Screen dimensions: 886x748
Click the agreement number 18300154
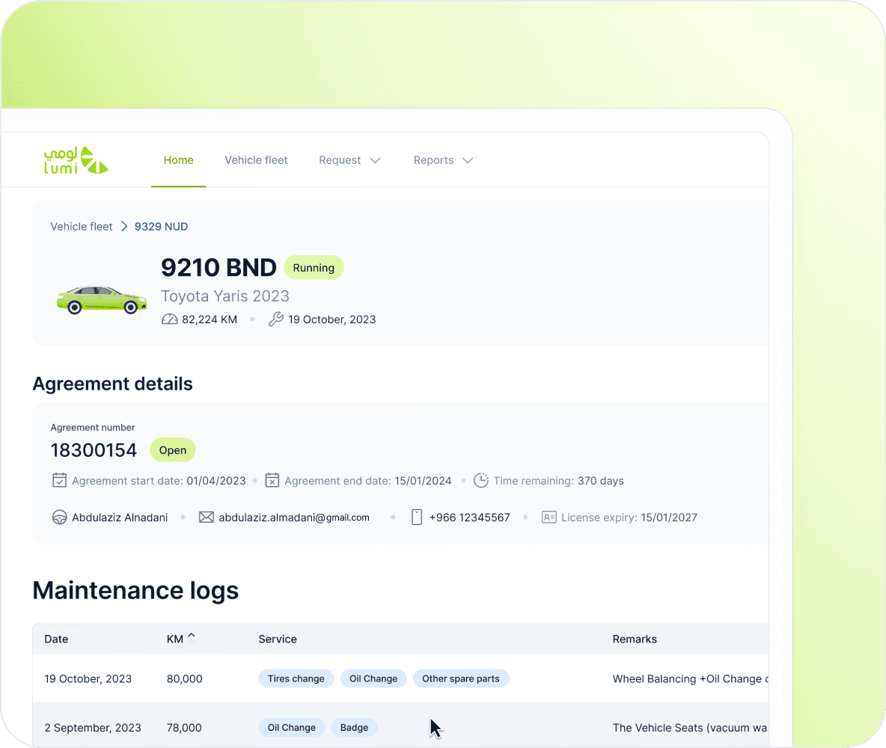pos(94,450)
